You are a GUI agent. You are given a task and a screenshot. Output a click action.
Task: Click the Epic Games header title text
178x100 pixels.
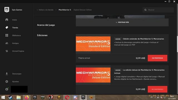pyautogui.click(x=17, y=10)
